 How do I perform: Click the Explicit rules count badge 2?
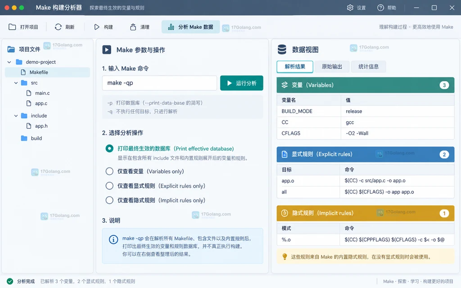click(x=444, y=154)
